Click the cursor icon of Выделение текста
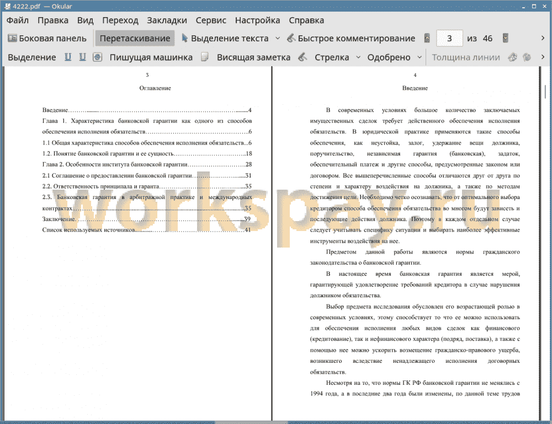The width and height of the screenshot is (552, 424). [184, 38]
